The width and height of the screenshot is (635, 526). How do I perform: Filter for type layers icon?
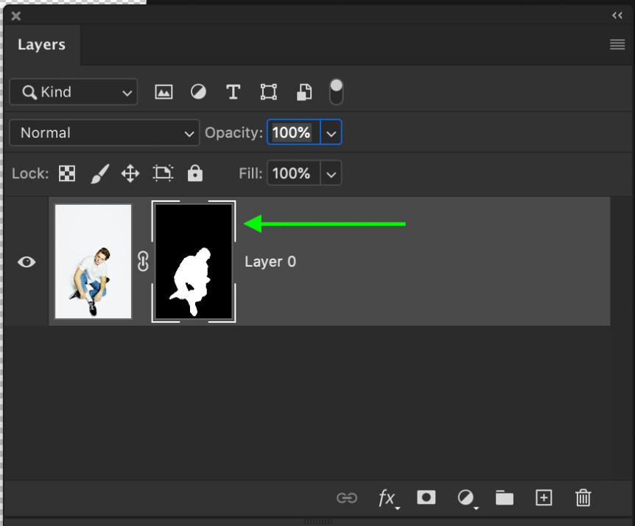[234, 92]
